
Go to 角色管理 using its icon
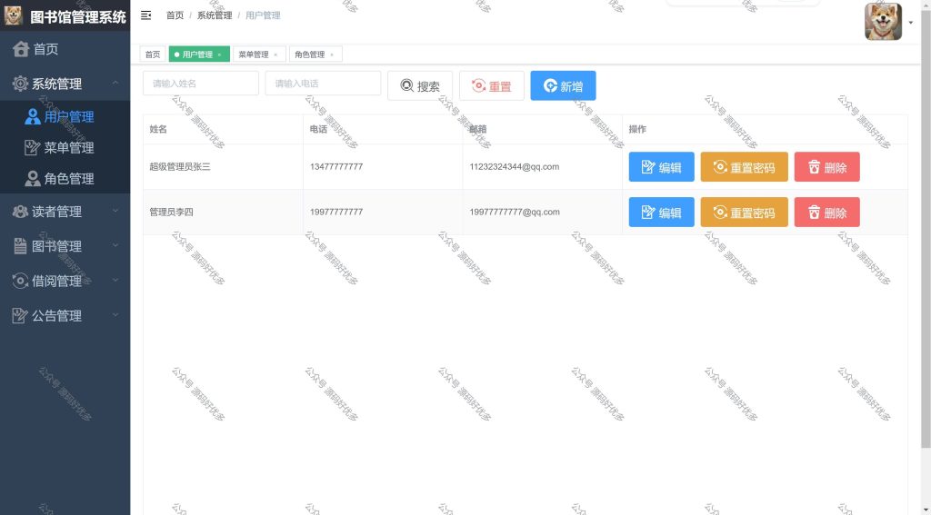tap(32, 179)
